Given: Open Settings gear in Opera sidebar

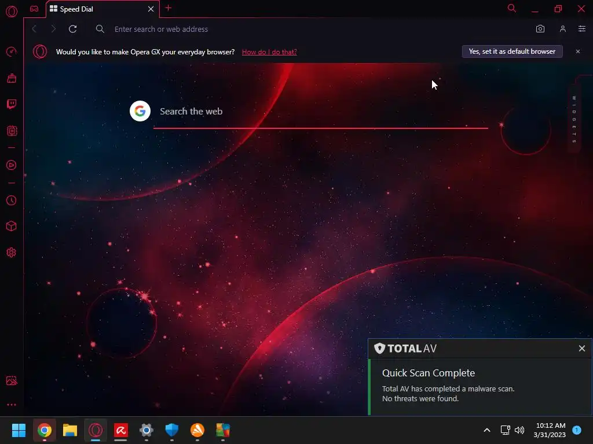Looking at the screenshot, I should [12, 253].
